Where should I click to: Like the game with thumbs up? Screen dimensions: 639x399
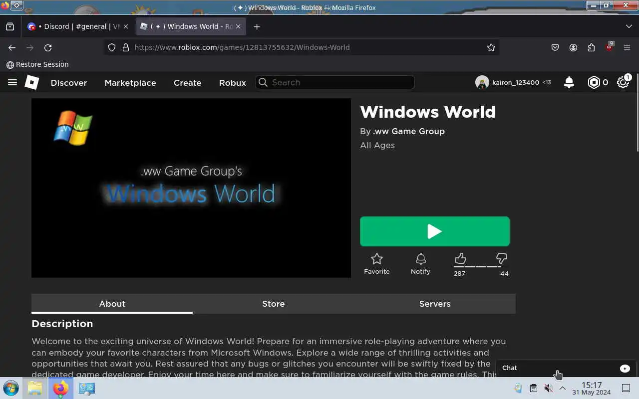pos(460,258)
